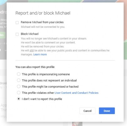
Task: Check Remove Michael from your circles
Action: pyautogui.click(x=17, y=23)
